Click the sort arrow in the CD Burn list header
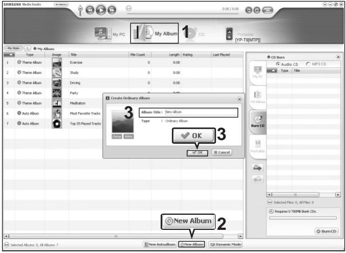Image resolution: width=346 pixels, height=253 pixels. pyautogui.click(x=272, y=71)
